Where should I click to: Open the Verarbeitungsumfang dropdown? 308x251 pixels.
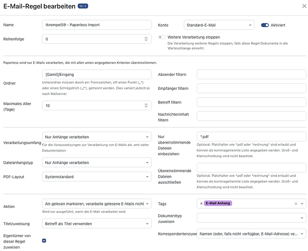tap(97, 137)
